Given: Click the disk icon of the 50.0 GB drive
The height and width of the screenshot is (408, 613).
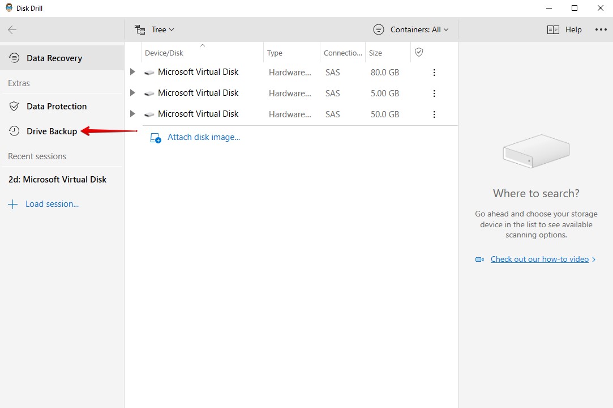Looking at the screenshot, I should click(x=149, y=114).
